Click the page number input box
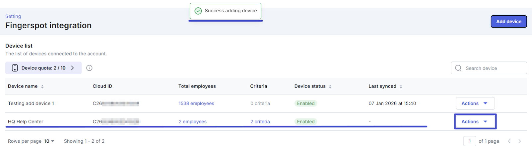The width and height of the screenshot is (532, 157). point(469,141)
